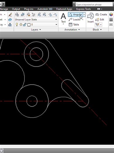
Task: Open the Leader dropdown arrow
Action: [83, 20]
